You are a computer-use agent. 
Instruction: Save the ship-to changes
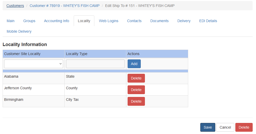[208, 127]
